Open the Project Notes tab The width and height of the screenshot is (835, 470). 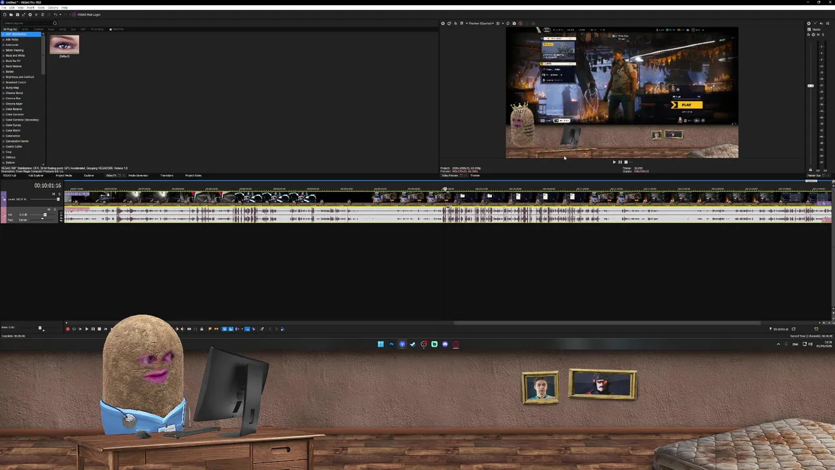click(193, 176)
